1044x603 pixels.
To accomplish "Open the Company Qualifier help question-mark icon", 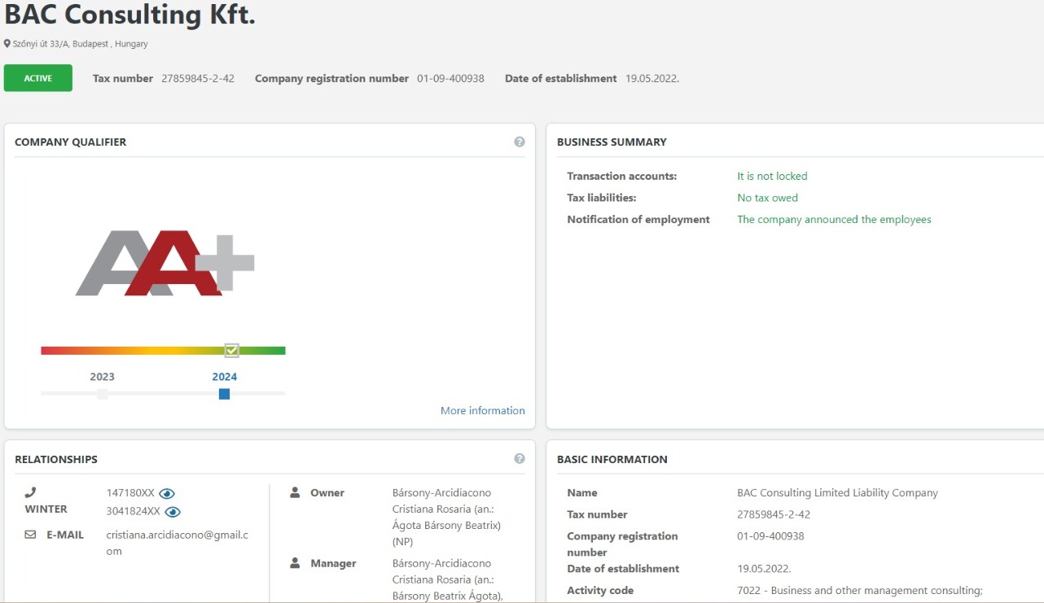I will coord(520,142).
